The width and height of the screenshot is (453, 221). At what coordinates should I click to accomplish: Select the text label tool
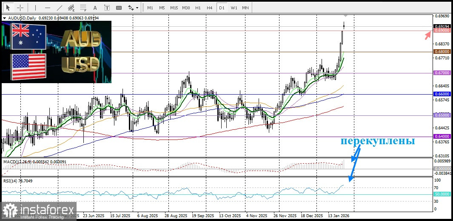pyautogui.click(x=107, y=8)
